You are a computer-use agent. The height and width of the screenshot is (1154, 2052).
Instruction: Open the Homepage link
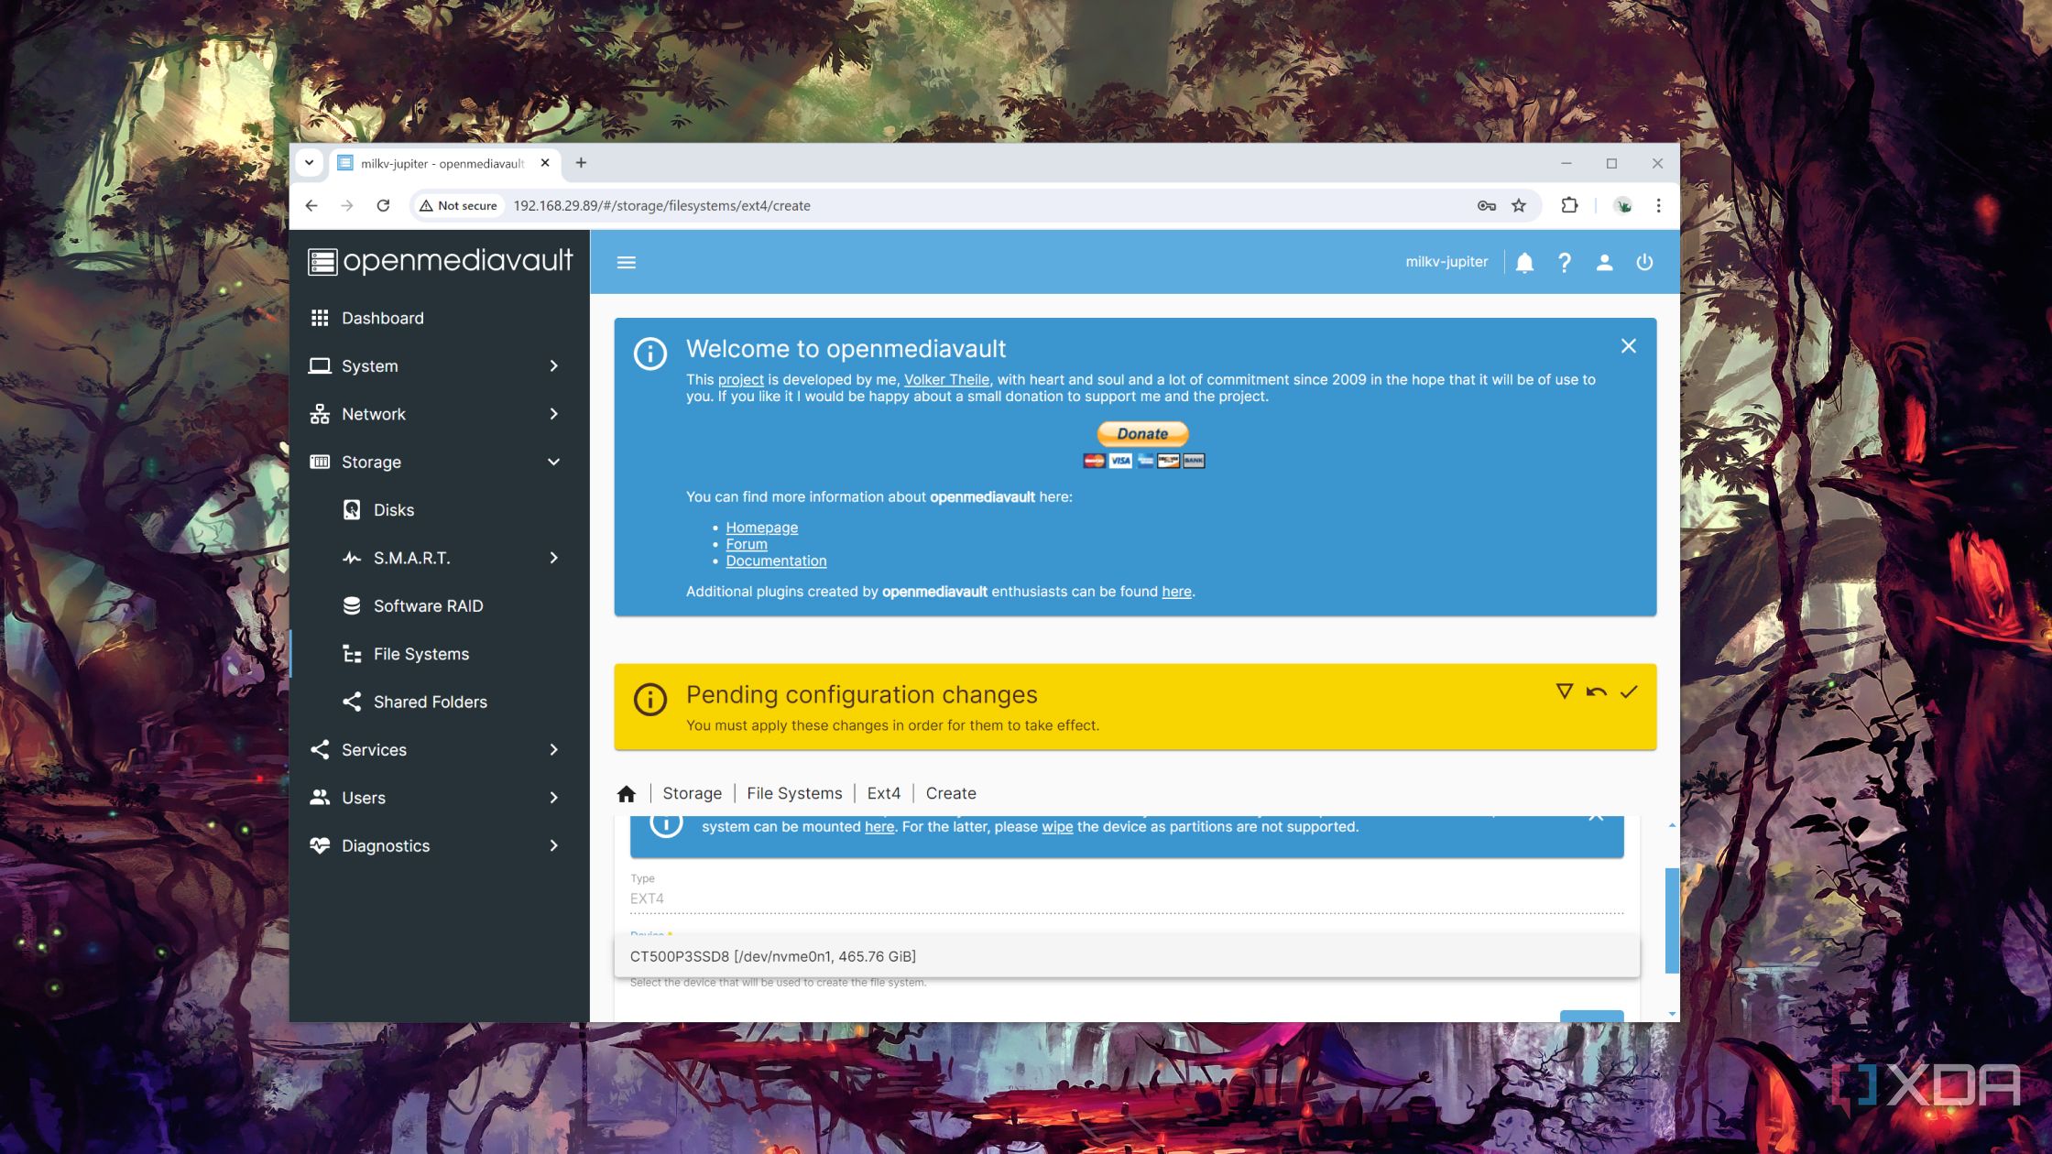point(761,528)
